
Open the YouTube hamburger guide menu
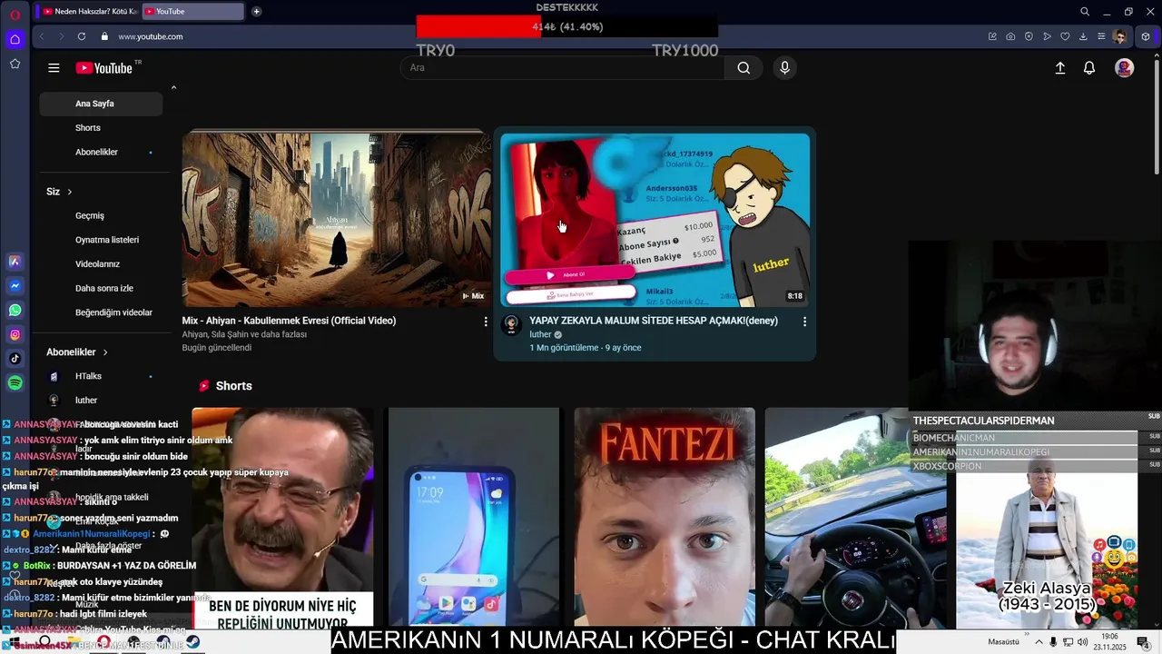(x=54, y=68)
